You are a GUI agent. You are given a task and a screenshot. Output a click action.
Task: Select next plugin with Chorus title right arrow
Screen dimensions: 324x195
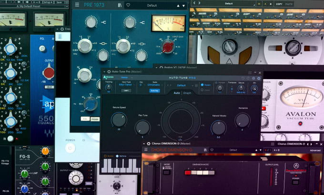click(x=311, y=144)
